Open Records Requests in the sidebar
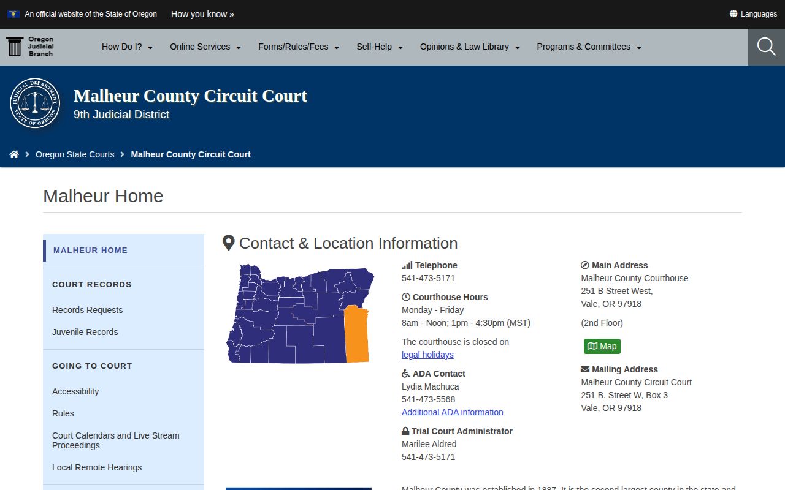Image resolution: width=785 pixels, height=490 pixels. 88,310
